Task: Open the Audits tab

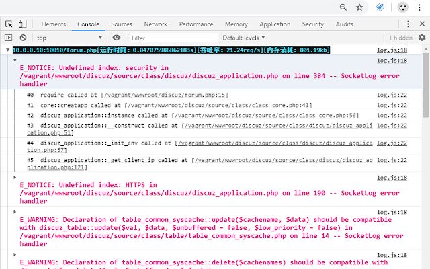Action: point(345,24)
